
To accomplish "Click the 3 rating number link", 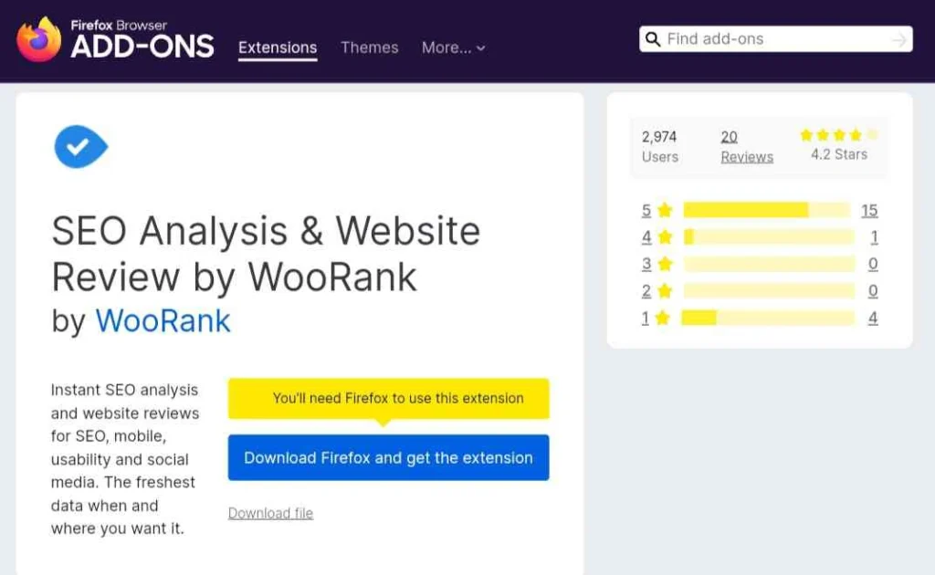I will 646,264.
